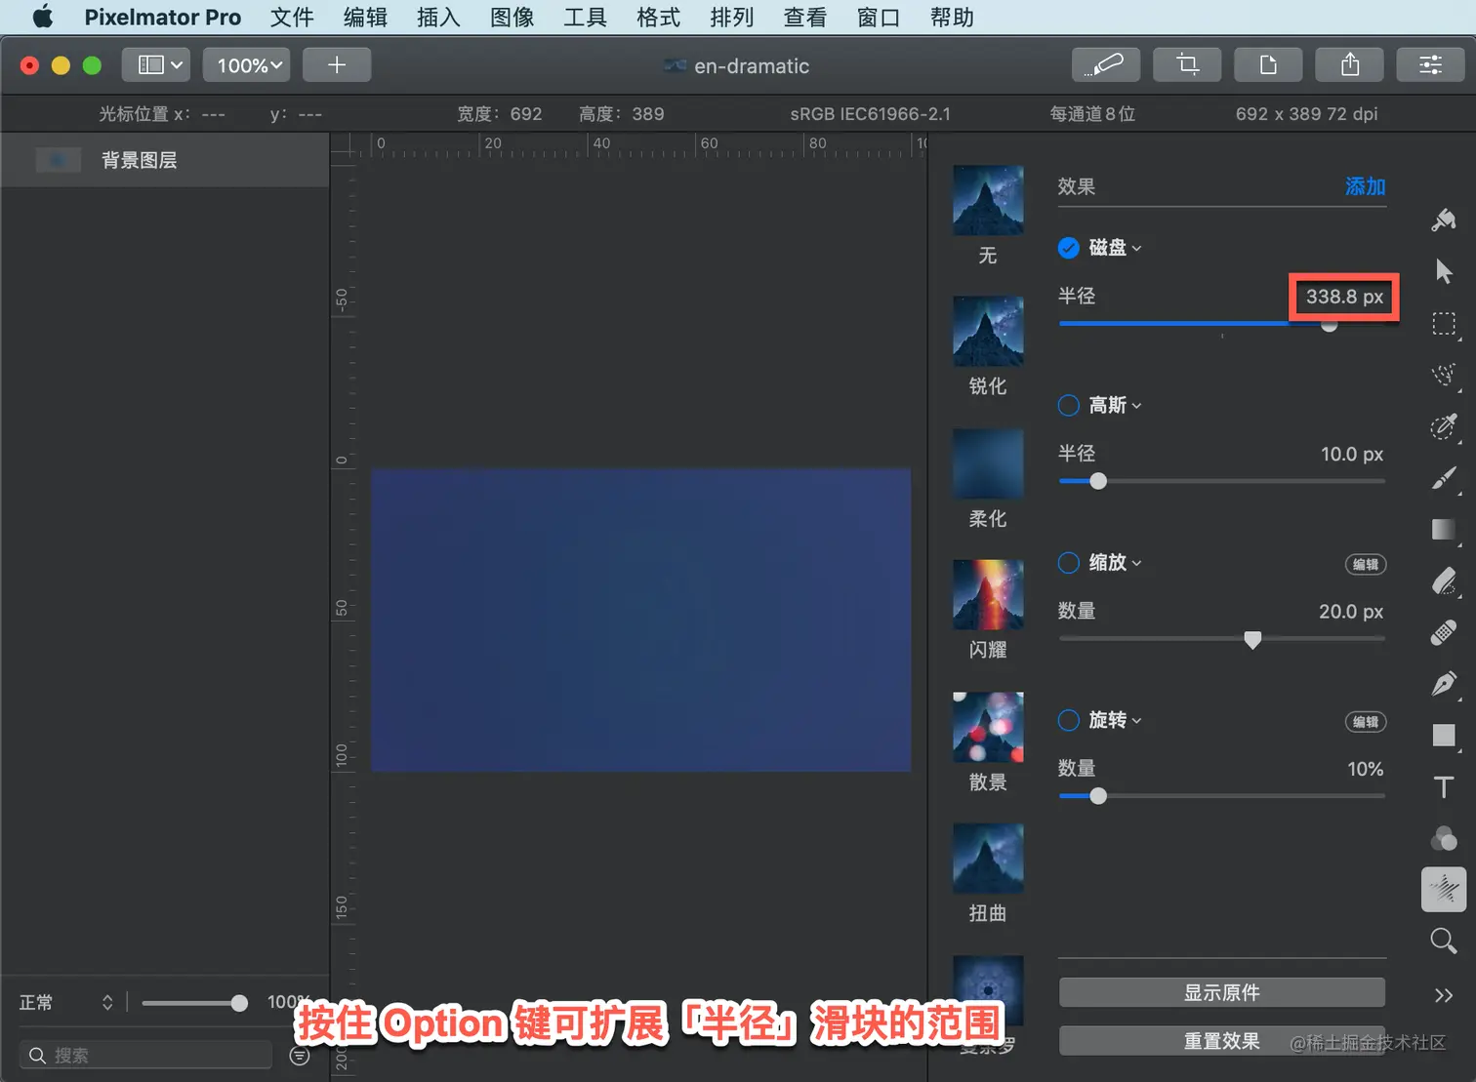Open the 排列 menu
Image resolution: width=1476 pixels, height=1082 pixels.
click(x=731, y=17)
